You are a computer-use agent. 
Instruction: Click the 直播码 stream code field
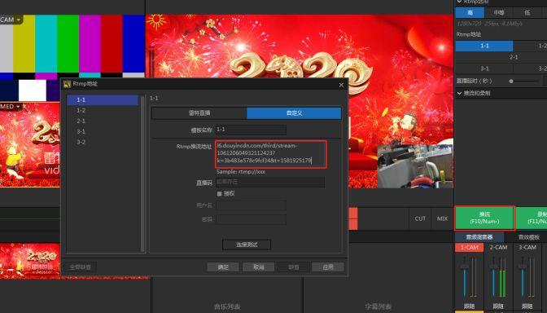[x=270, y=183]
